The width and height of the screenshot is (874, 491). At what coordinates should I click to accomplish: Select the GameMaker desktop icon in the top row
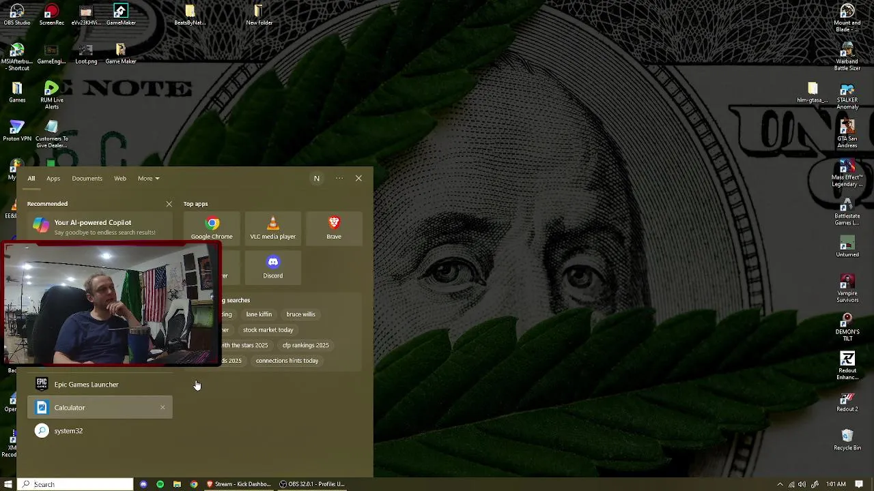[x=121, y=15]
